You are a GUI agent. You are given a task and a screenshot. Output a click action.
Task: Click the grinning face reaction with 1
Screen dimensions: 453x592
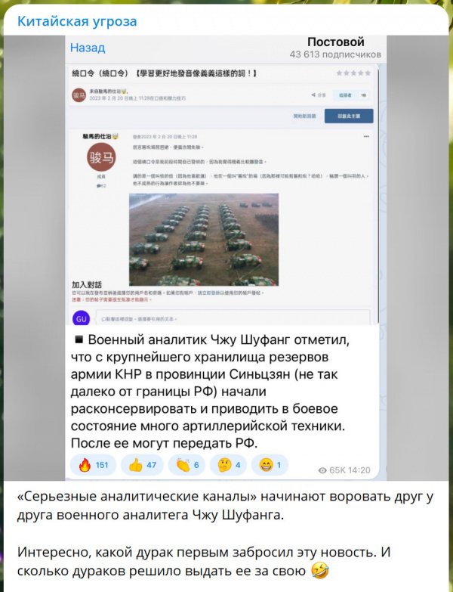[270, 465]
